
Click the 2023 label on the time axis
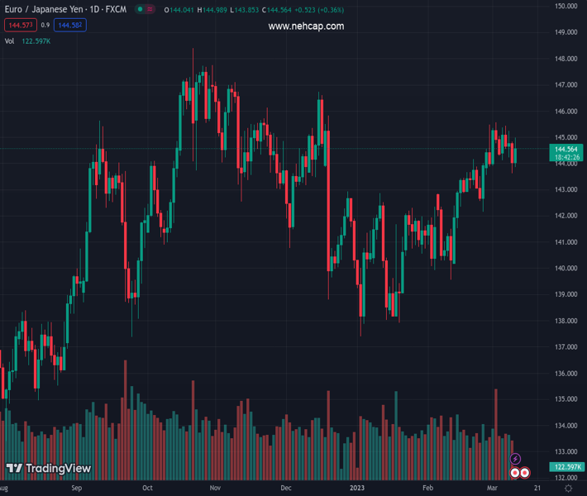tap(357, 489)
